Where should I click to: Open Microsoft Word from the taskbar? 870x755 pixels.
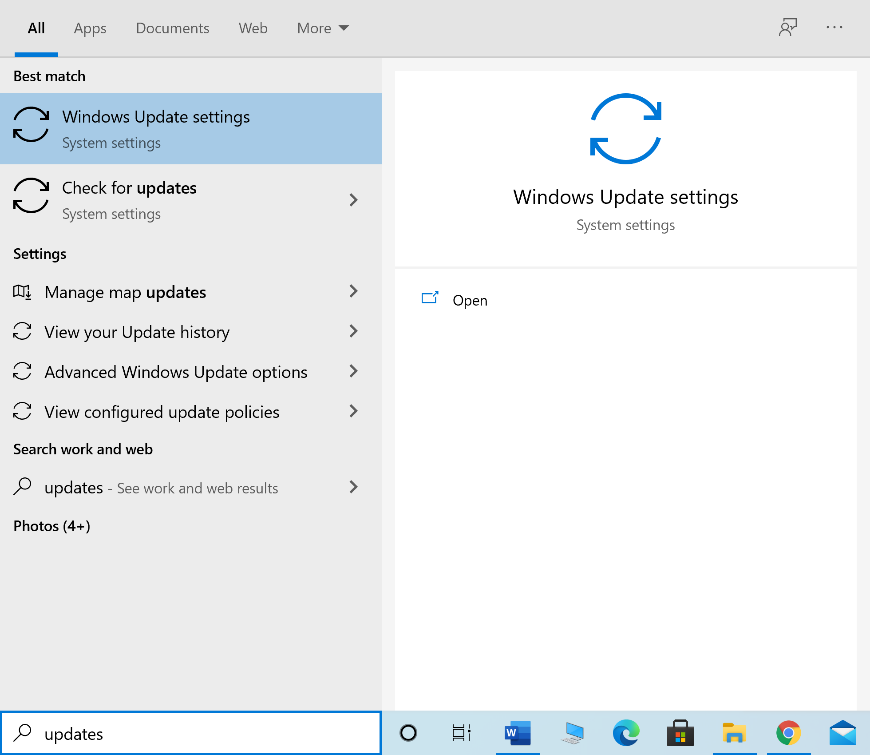tap(518, 733)
